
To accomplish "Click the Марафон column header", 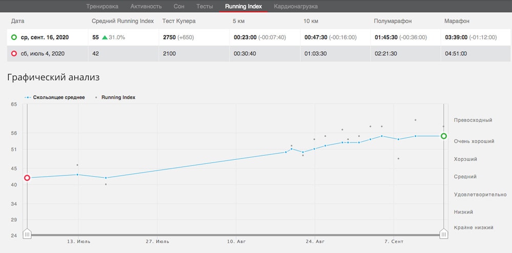I will (x=457, y=21).
